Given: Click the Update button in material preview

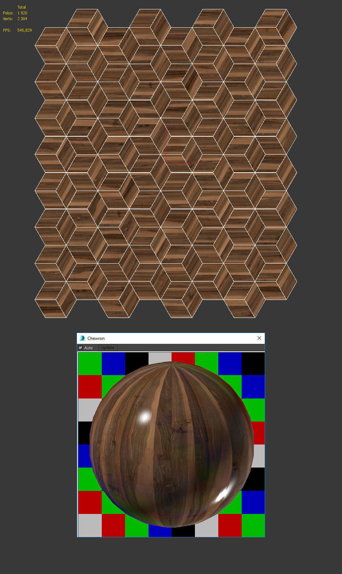Looking at the screenshot, I should coord(108,348).
